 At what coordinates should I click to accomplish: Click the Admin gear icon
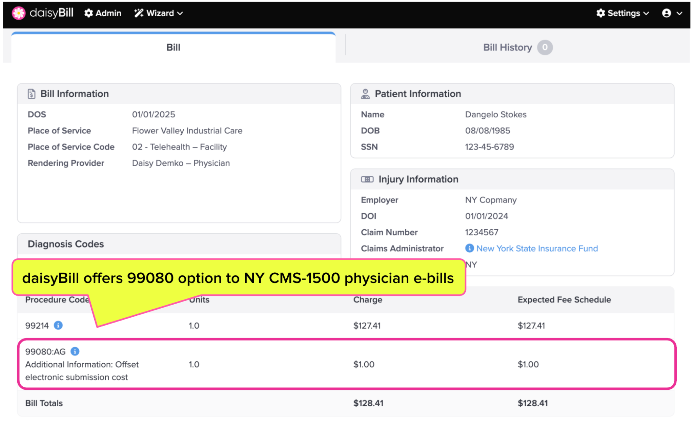pos(88,13)
